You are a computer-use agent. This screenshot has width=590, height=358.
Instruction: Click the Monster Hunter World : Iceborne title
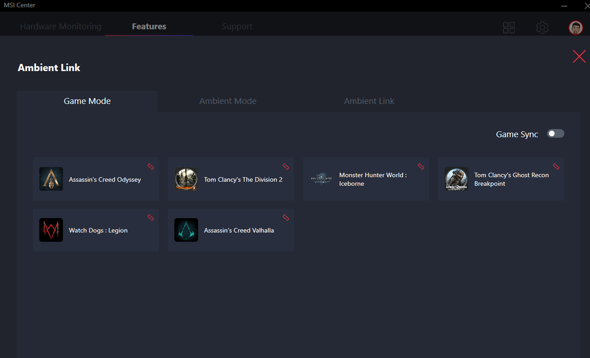(373, 179)
